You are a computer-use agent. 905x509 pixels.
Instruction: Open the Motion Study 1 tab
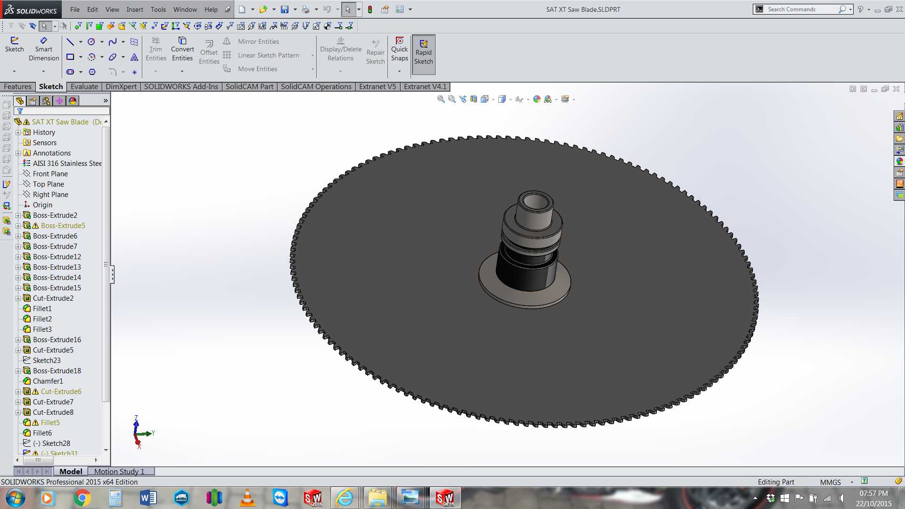[119, 471]
